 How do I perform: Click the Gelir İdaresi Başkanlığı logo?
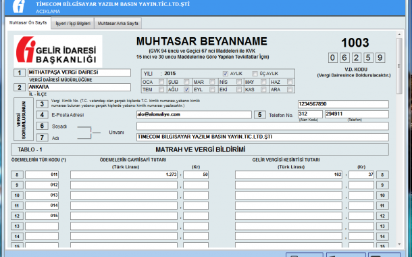(x=58, y=51)
